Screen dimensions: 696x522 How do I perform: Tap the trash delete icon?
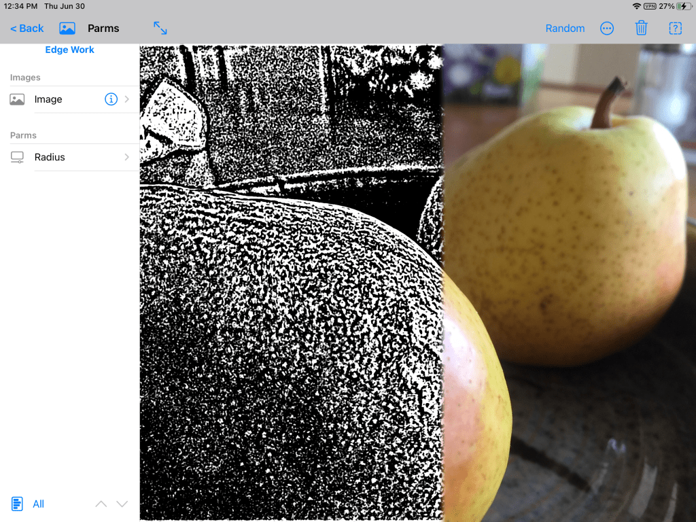(641, 29)
